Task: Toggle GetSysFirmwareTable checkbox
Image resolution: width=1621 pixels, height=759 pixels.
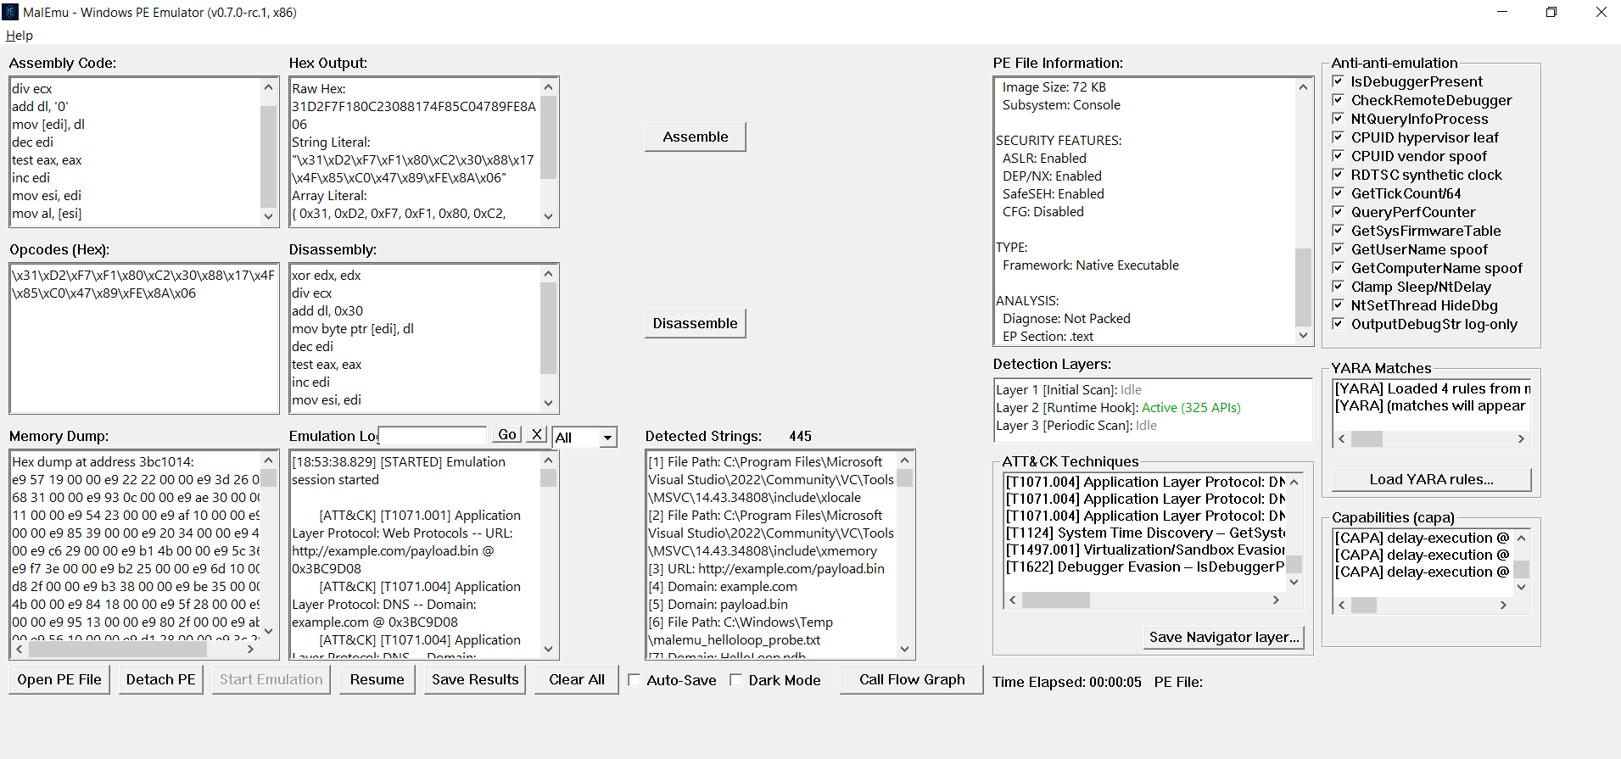Action: click(1339, 231)
